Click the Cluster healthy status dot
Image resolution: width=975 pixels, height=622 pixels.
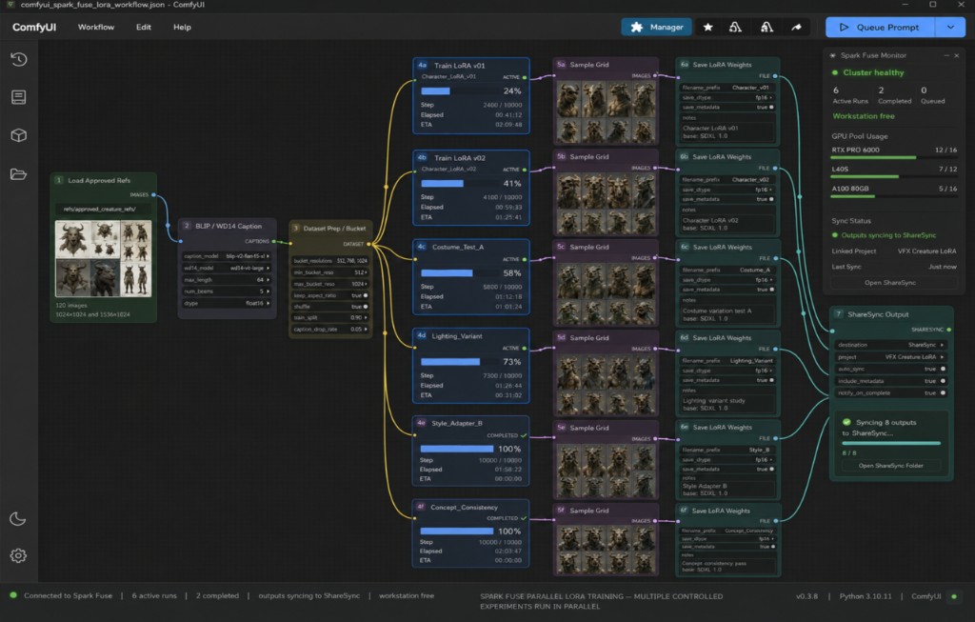pos(835,72)
